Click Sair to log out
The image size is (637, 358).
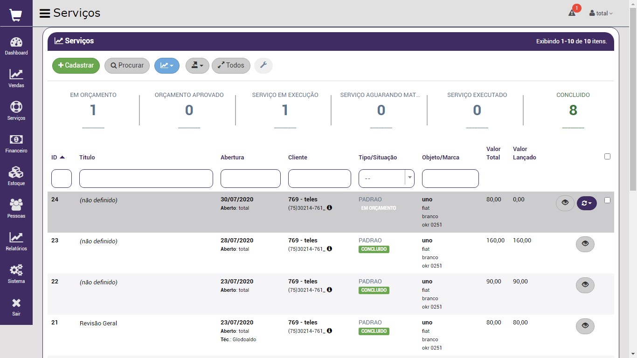pyautogui.click(x=16, y=307)
